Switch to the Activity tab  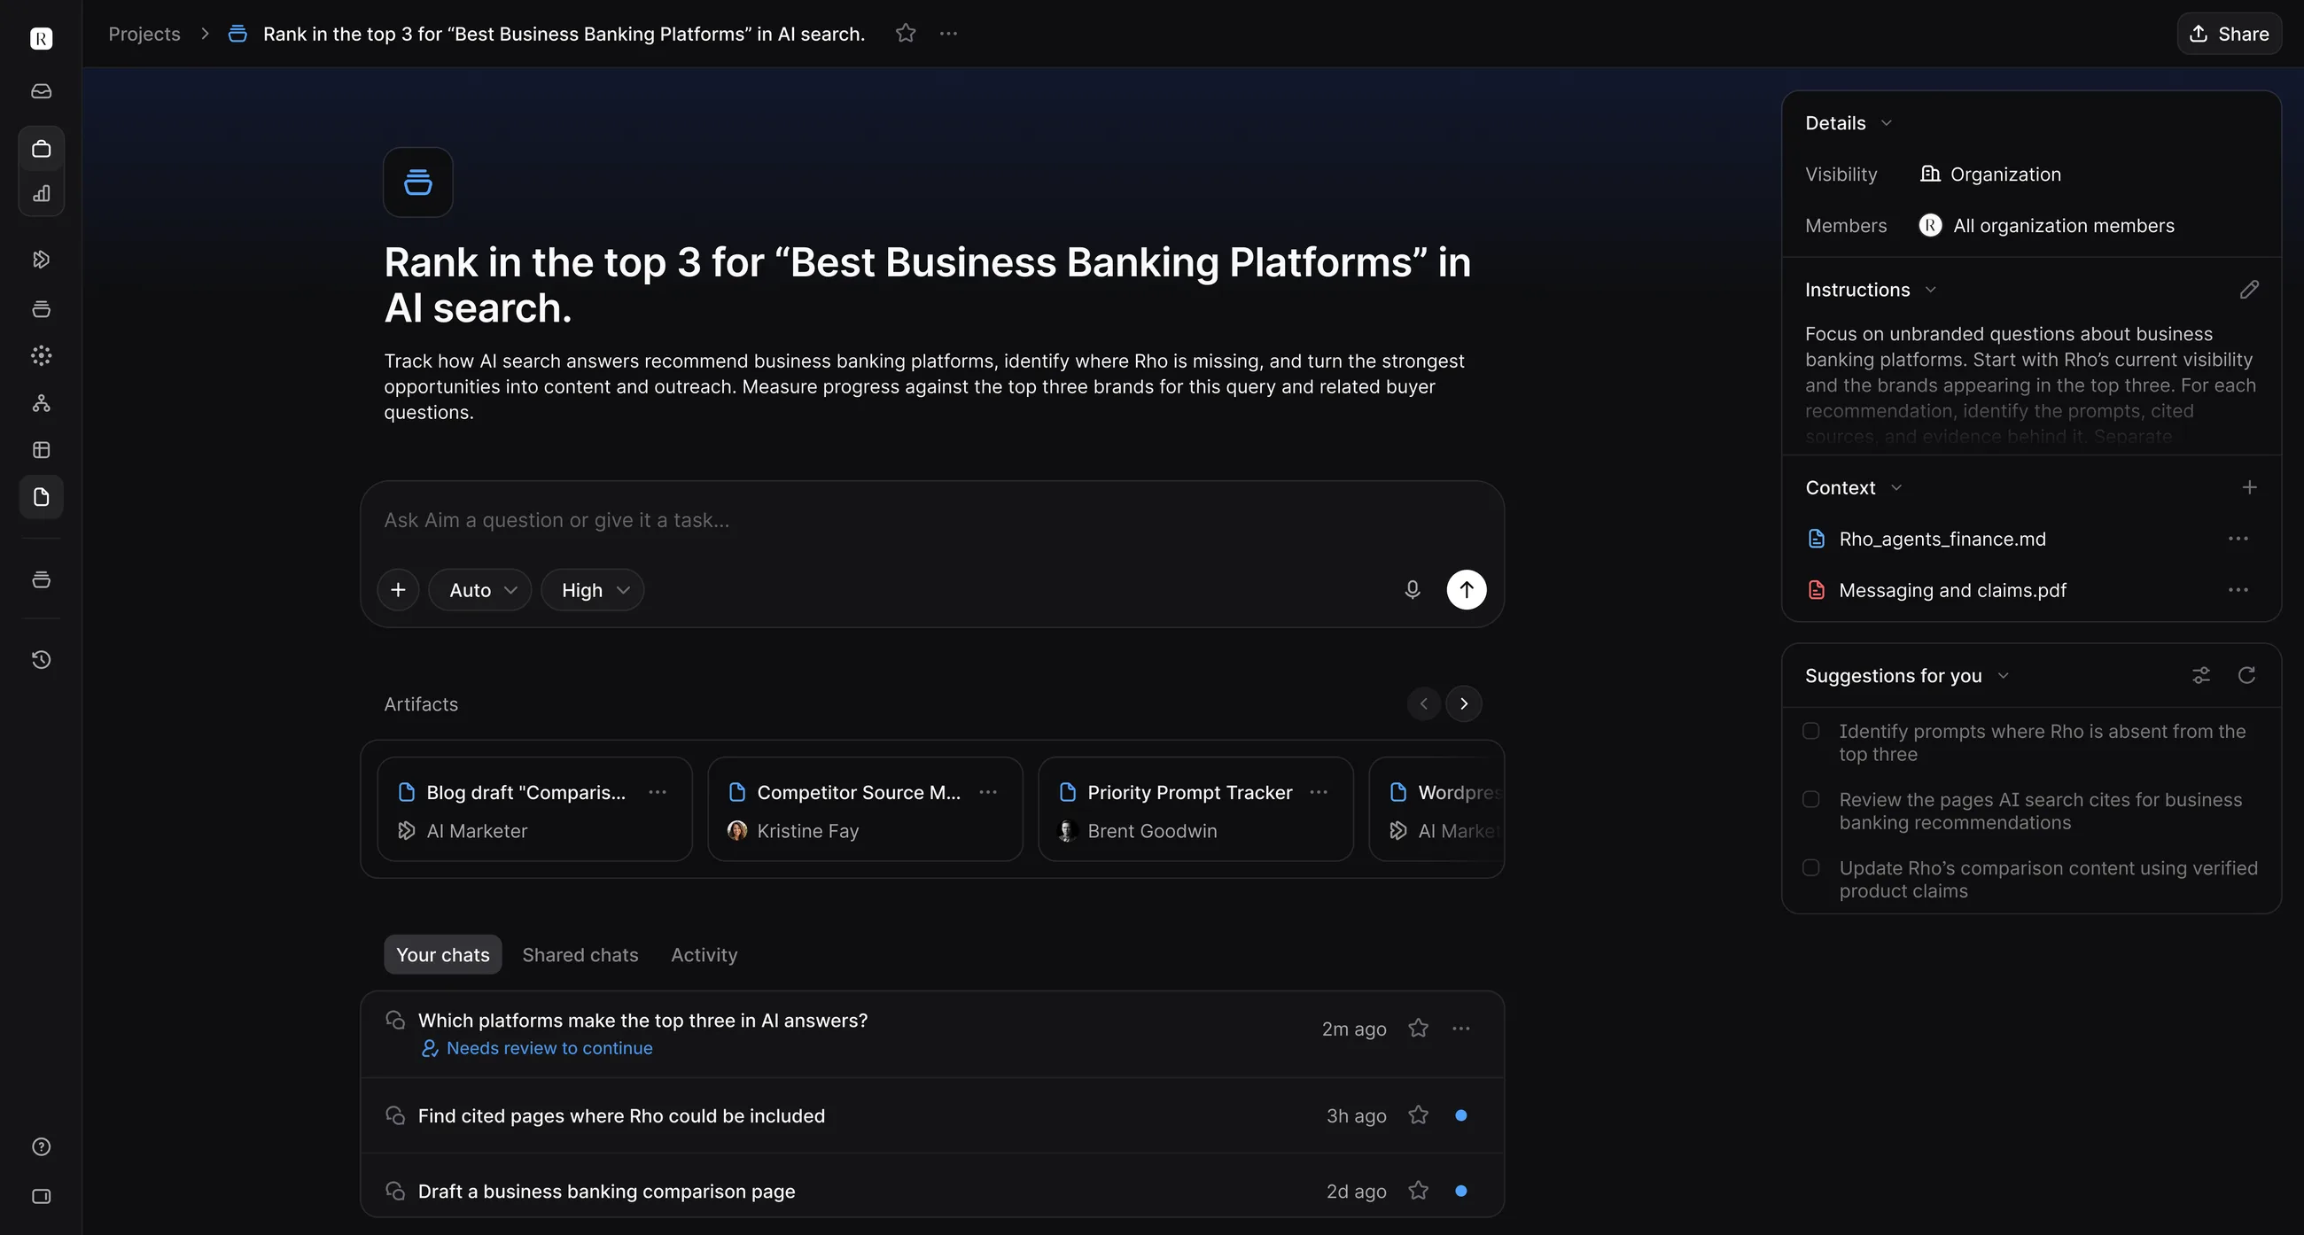click(704, 954)
